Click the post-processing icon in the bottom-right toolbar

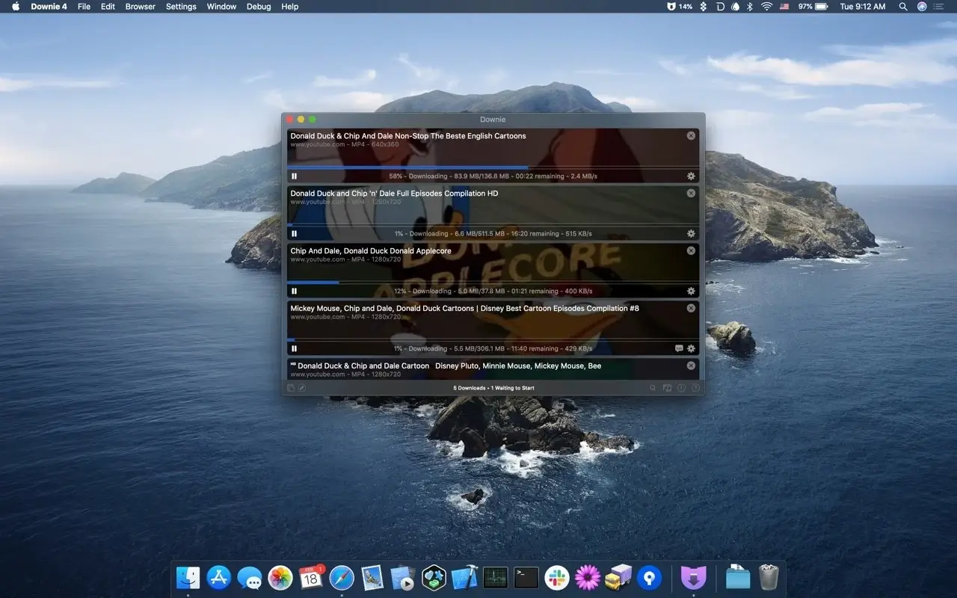click(668, 388)
